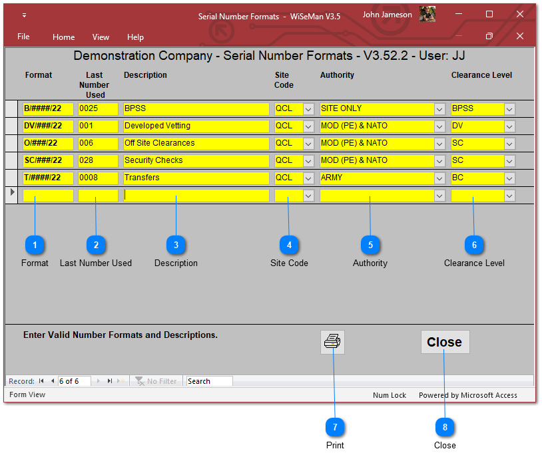Open Authority dropdown showing ARMY
Image resolution: width=542 pixels, height=461 pixels.
(x=439, y=178)
